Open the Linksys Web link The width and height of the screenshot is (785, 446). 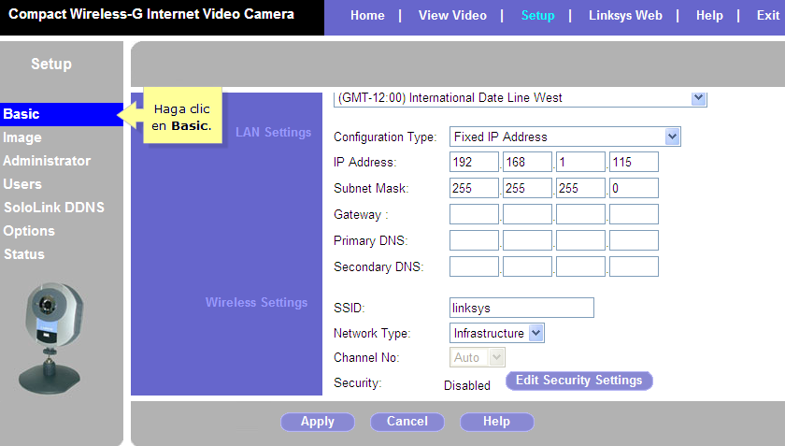625,16
